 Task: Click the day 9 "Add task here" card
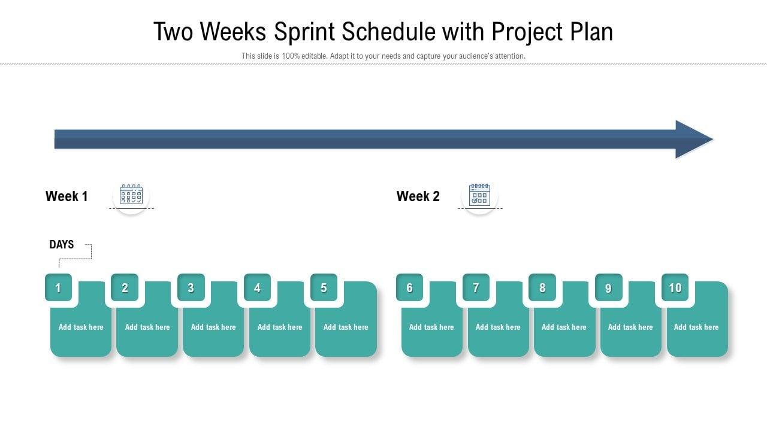[630, 327]
